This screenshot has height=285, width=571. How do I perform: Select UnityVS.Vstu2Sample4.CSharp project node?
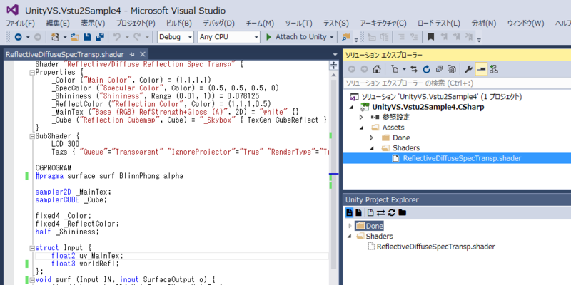point(428,108)
